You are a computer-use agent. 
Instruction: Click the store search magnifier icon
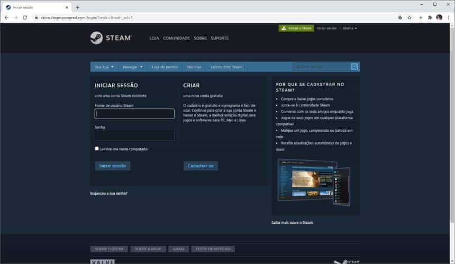[x=354, y=67]
